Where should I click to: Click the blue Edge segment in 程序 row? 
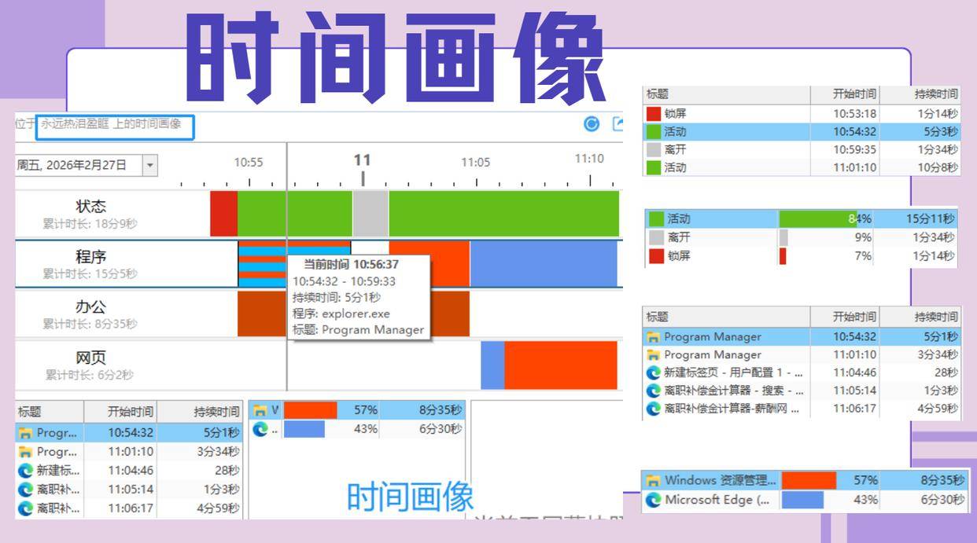pyautogui.click(x=543, y=263)
